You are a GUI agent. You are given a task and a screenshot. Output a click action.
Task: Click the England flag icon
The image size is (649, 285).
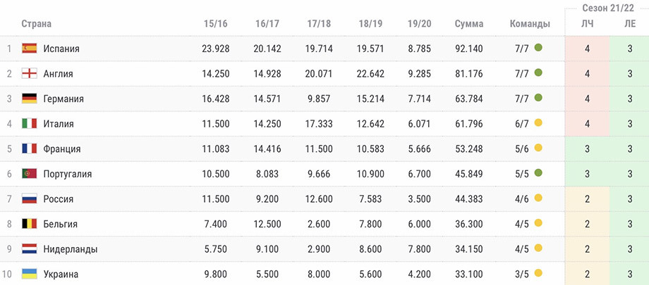click(30, 73)
